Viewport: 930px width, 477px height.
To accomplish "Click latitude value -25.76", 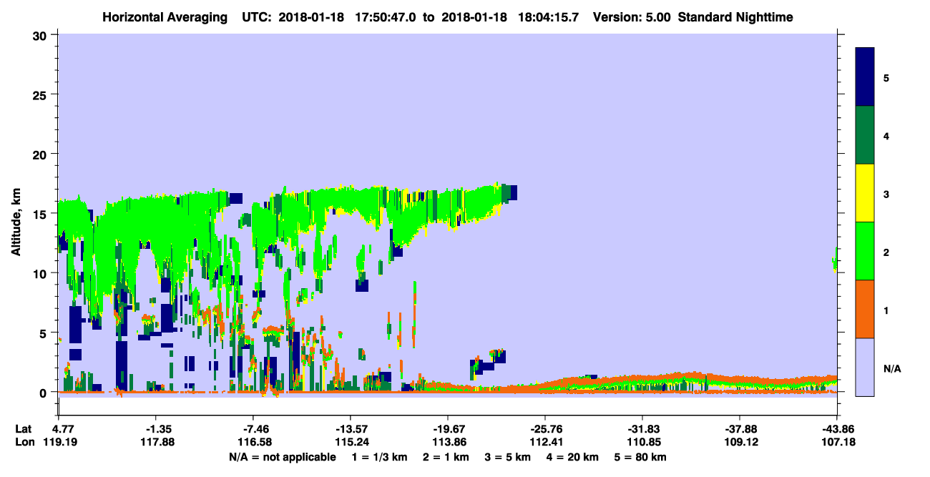I will [x=544, y=429].
